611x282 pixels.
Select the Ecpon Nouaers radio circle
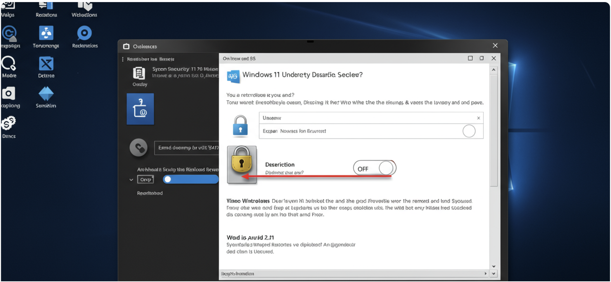coord(469,131)
